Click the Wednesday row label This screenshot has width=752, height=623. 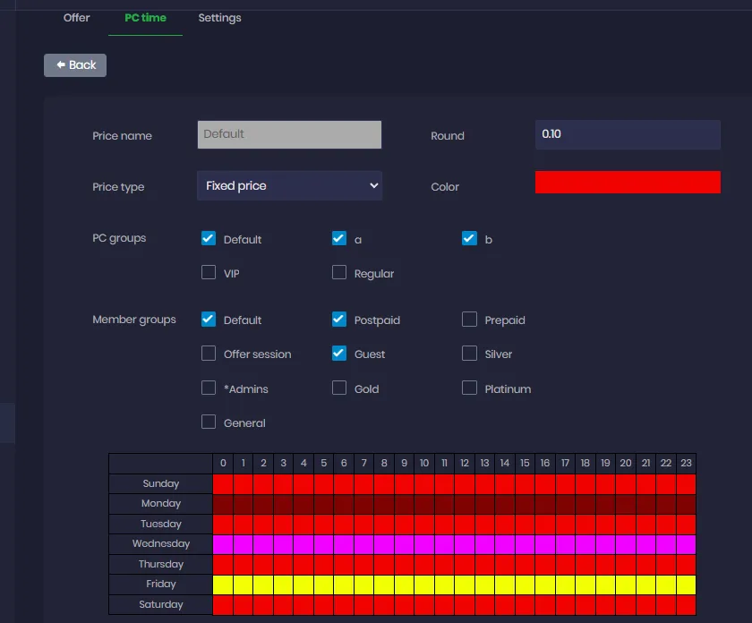tap(160, 544)
